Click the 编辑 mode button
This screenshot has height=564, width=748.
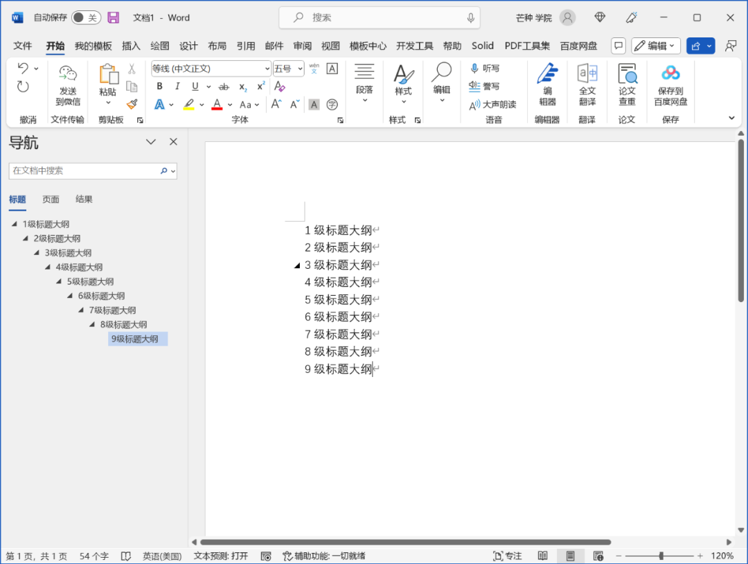(x=656, y=46)
